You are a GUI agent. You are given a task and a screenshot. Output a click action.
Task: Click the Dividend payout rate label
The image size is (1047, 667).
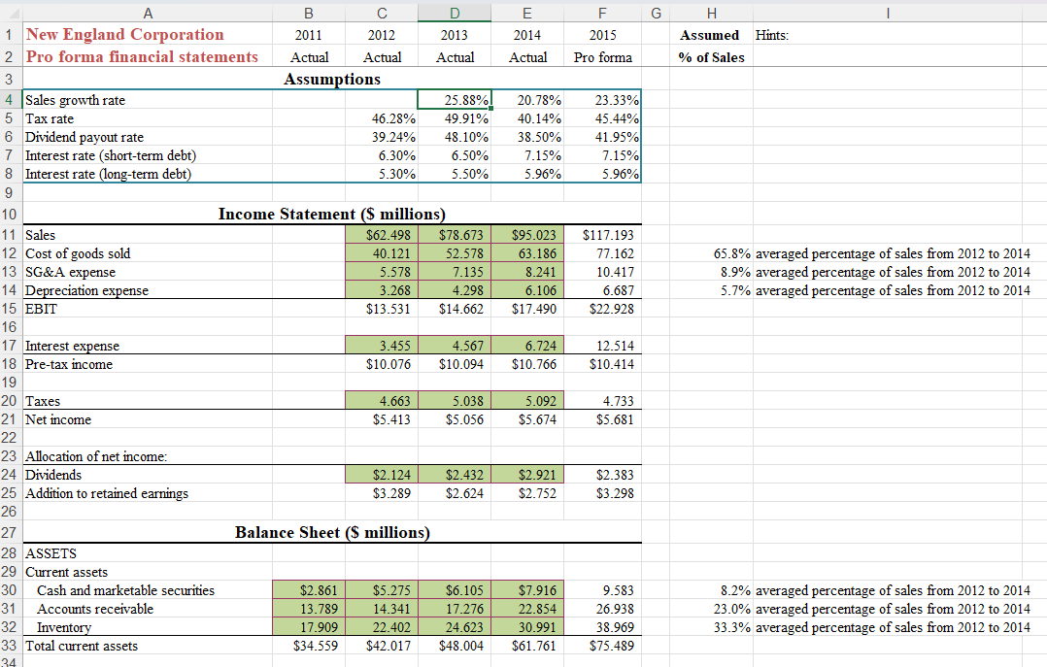pyautogui.click(x=89, y=137)
